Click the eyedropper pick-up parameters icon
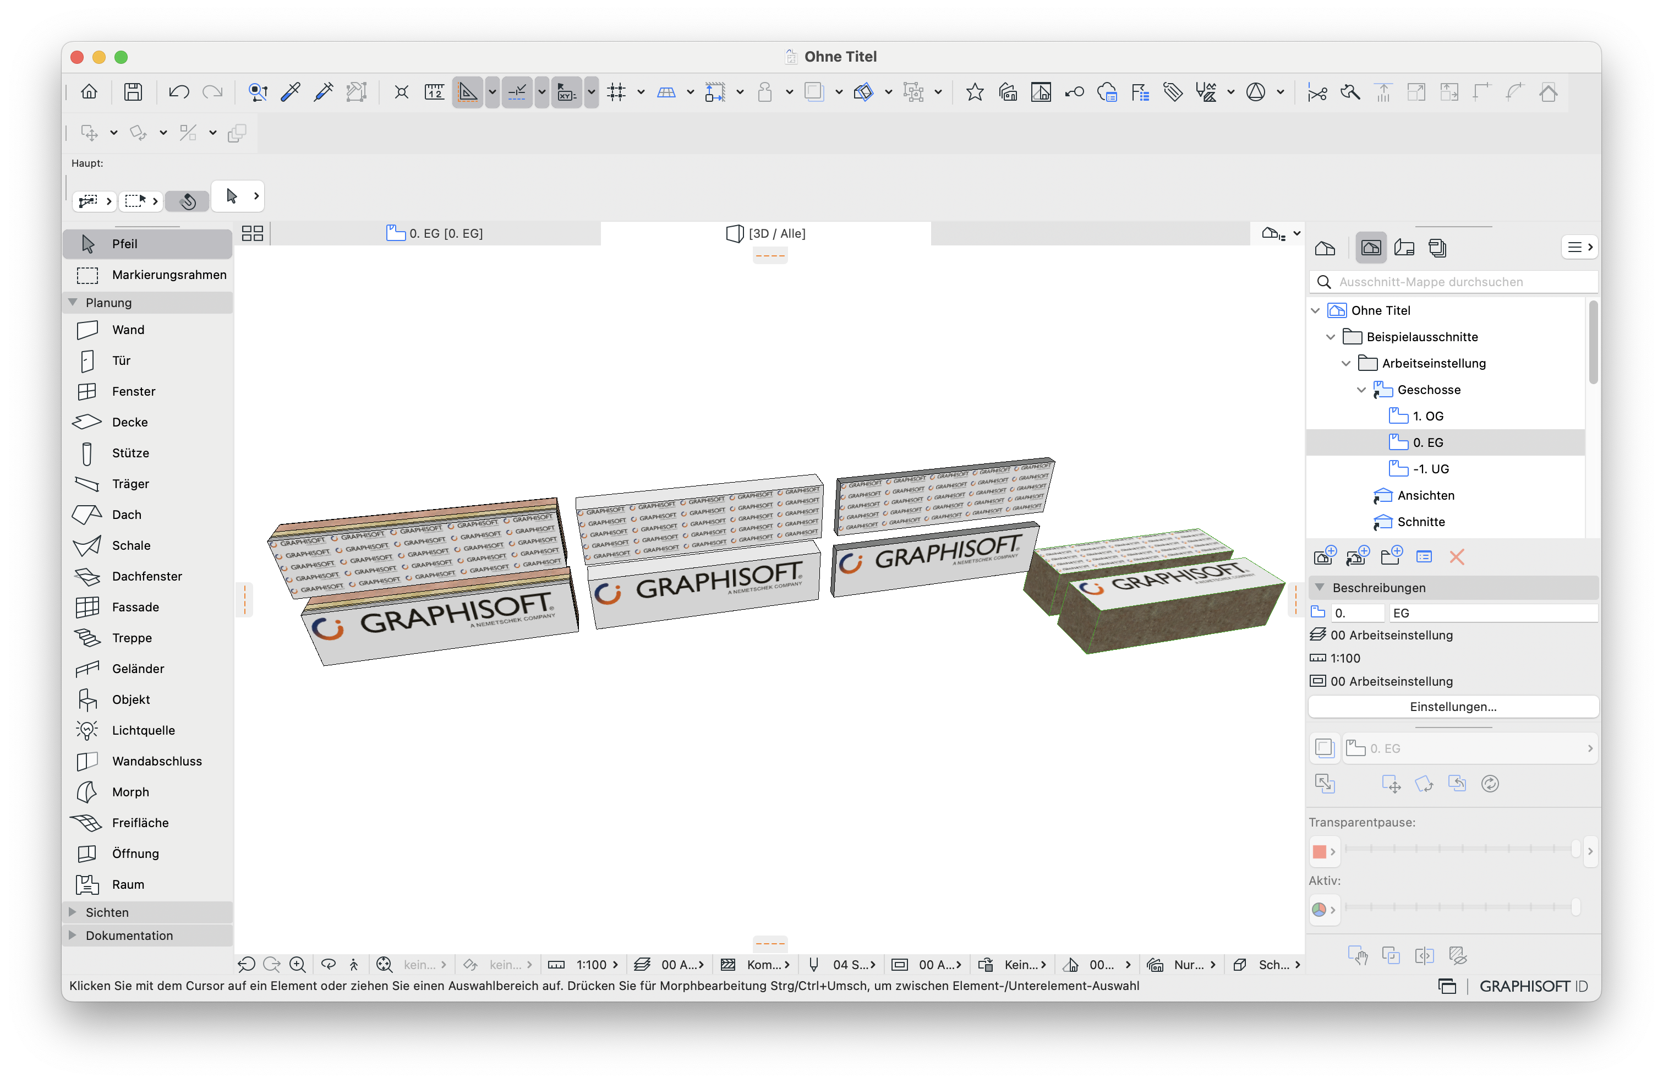Screen dimensions: 1663x1083 (291, 91)
